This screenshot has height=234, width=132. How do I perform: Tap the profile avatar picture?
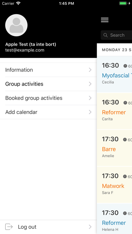[16, 25]
